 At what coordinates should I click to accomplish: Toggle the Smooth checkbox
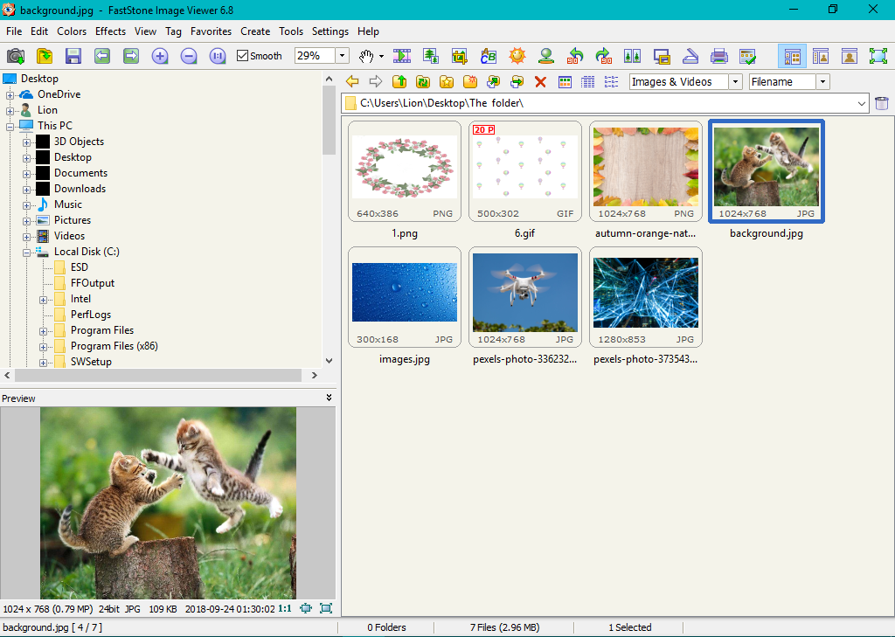tap(243, 55)
